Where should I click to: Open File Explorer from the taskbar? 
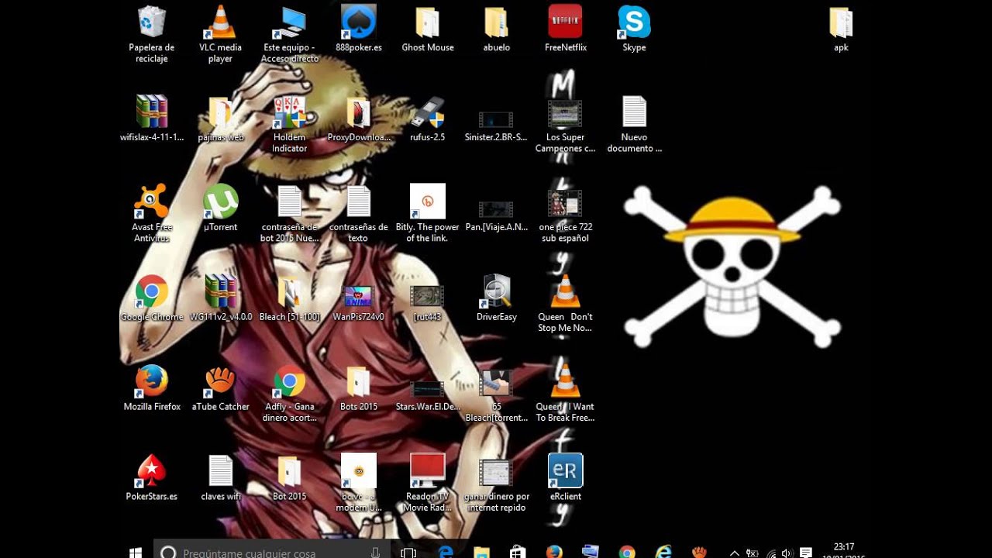(x=481, y=553)
